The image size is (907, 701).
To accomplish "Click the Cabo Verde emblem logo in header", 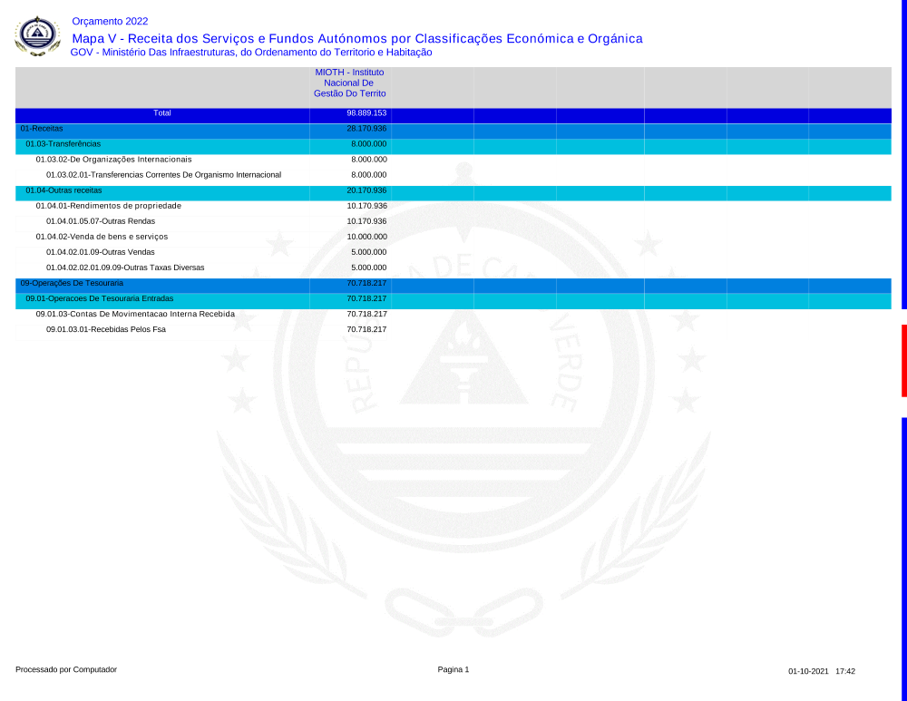I will (37, 36).
